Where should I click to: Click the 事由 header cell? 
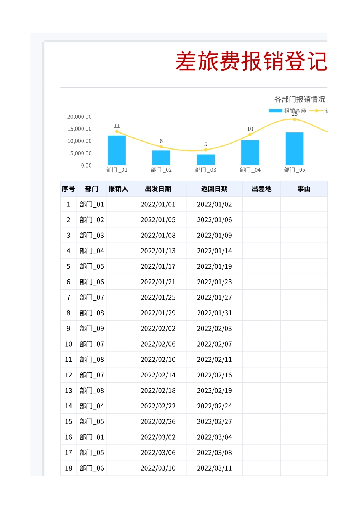point(303,188)
